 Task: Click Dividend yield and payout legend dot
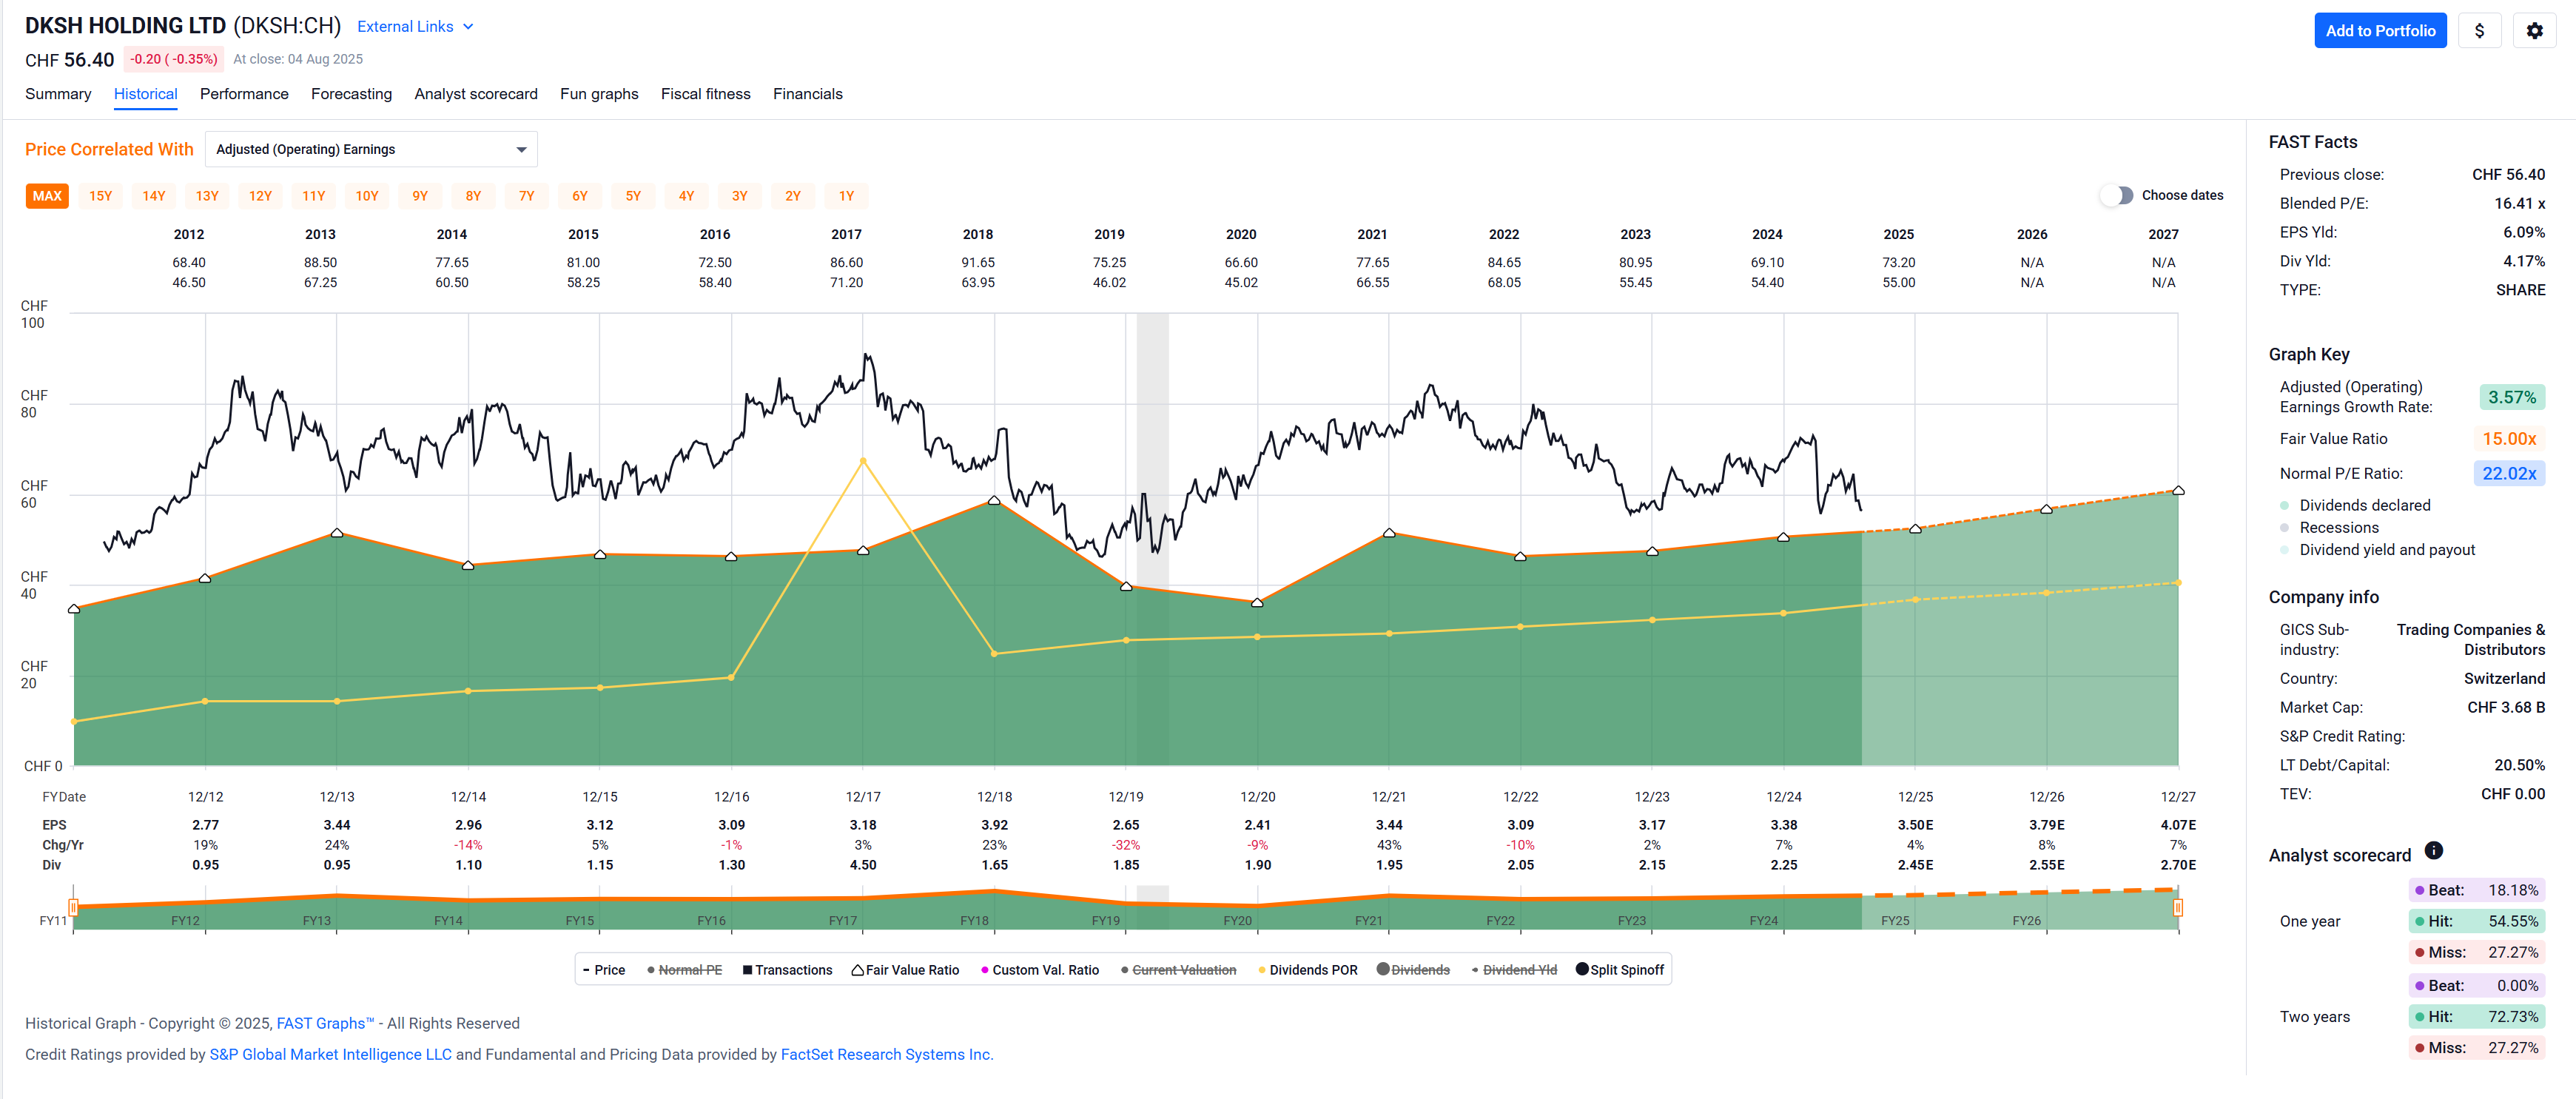(x=2284, y=549)
